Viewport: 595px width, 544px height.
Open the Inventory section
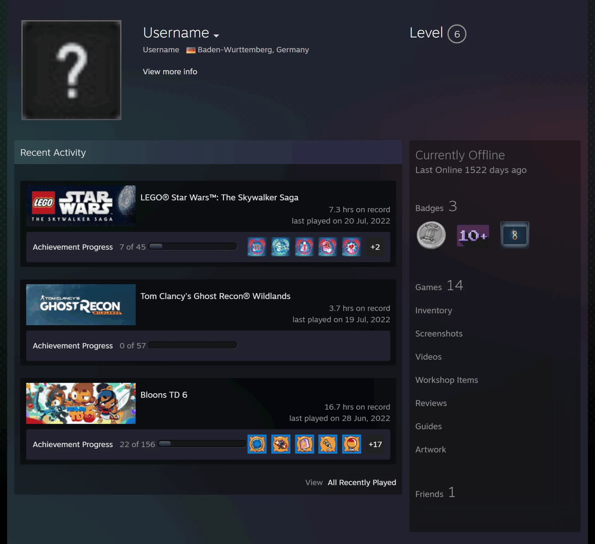(434, 311)
